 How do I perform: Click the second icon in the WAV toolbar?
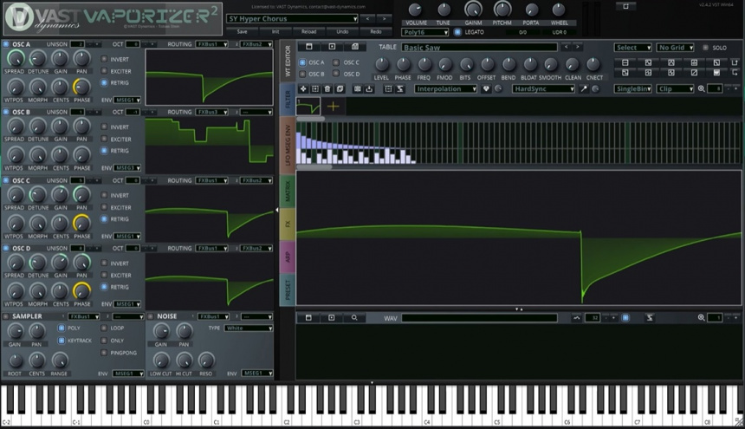(x=332, y=317)
